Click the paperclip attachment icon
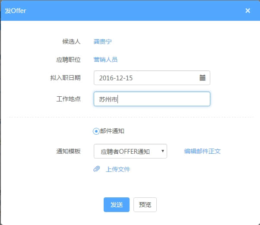The image size is (260, 225). (97, 169)
